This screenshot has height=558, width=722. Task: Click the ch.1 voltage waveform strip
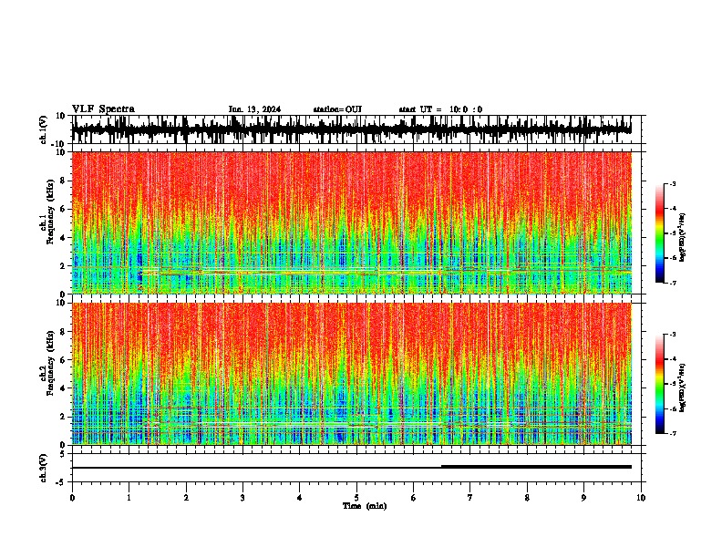(351, 129)
